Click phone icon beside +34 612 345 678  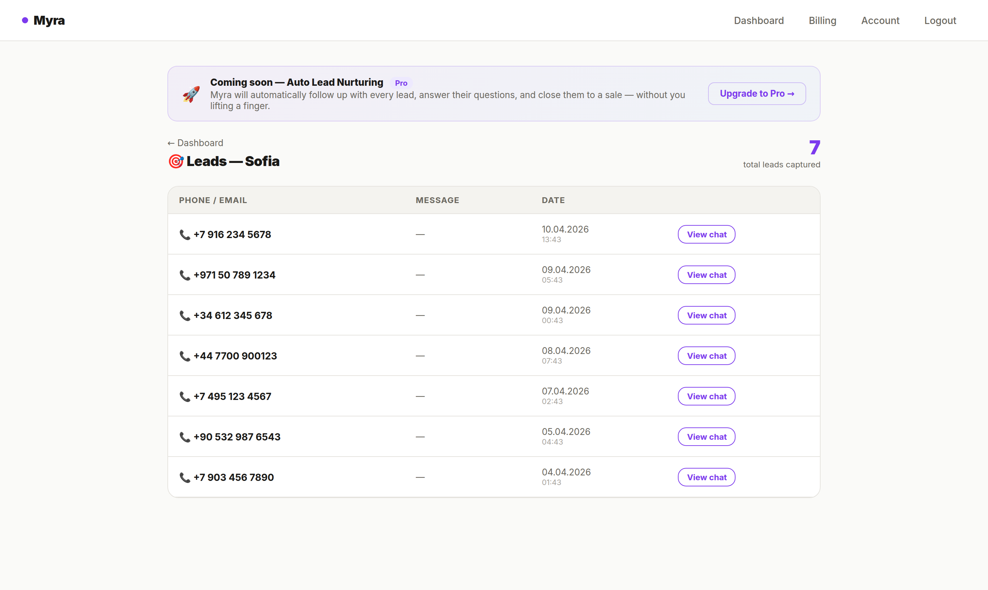[x=185, y=316]
